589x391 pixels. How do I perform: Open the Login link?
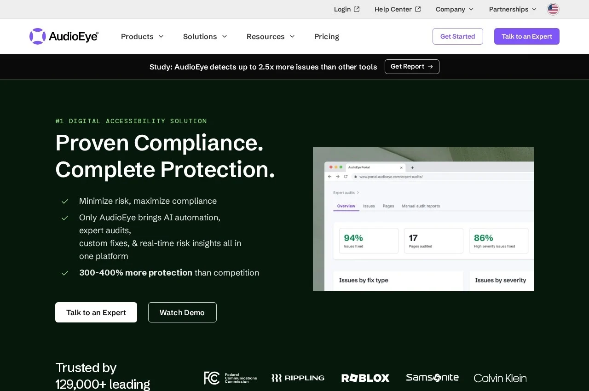347,9
